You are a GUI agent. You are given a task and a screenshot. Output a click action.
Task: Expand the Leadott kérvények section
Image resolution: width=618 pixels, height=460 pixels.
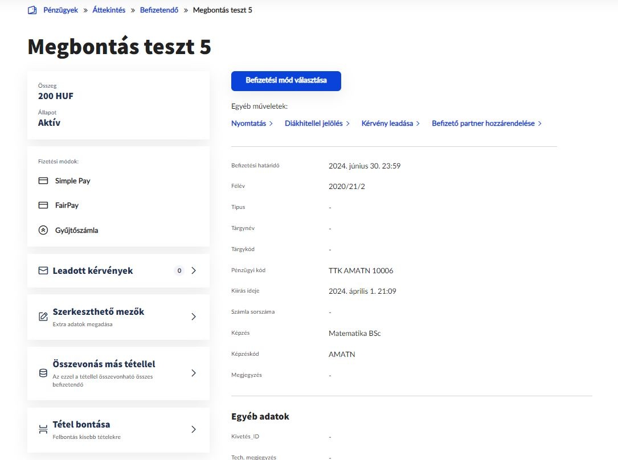(x=194, y=270)
